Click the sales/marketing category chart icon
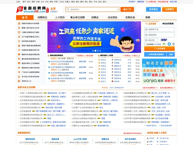Image resolution: width=193 pixels, height=145 pixels. click(x=19, y=23)
